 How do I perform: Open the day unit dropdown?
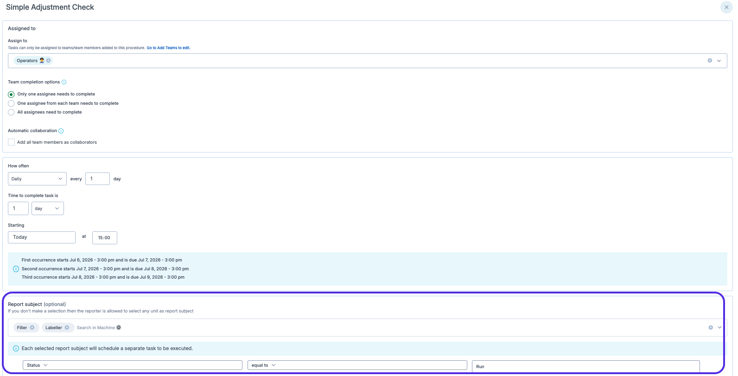(48, 209)
